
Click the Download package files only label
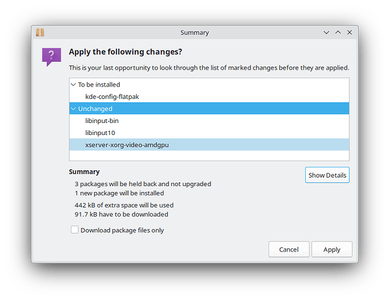[x=122, y=230]
